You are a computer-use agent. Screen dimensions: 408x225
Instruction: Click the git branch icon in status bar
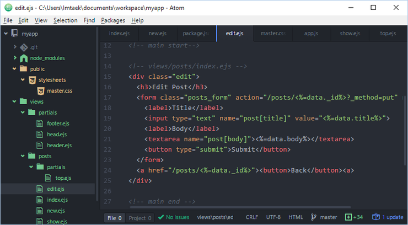pyautogui.click(x=314, y=217)
